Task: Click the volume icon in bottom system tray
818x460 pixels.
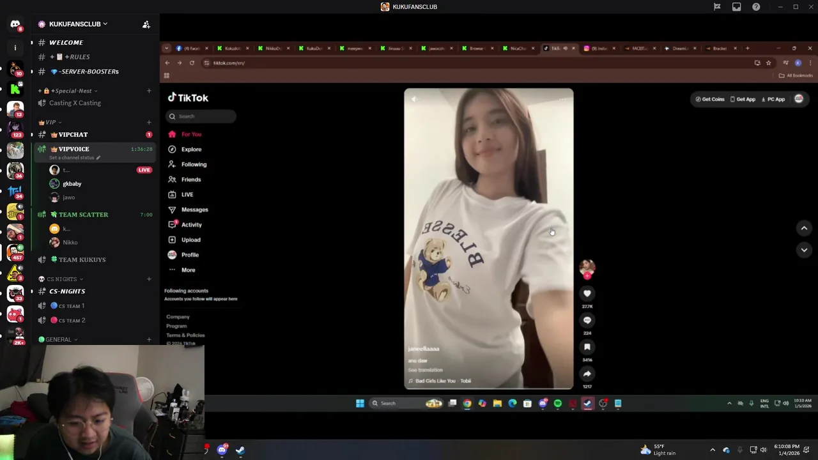Action: 763,450
